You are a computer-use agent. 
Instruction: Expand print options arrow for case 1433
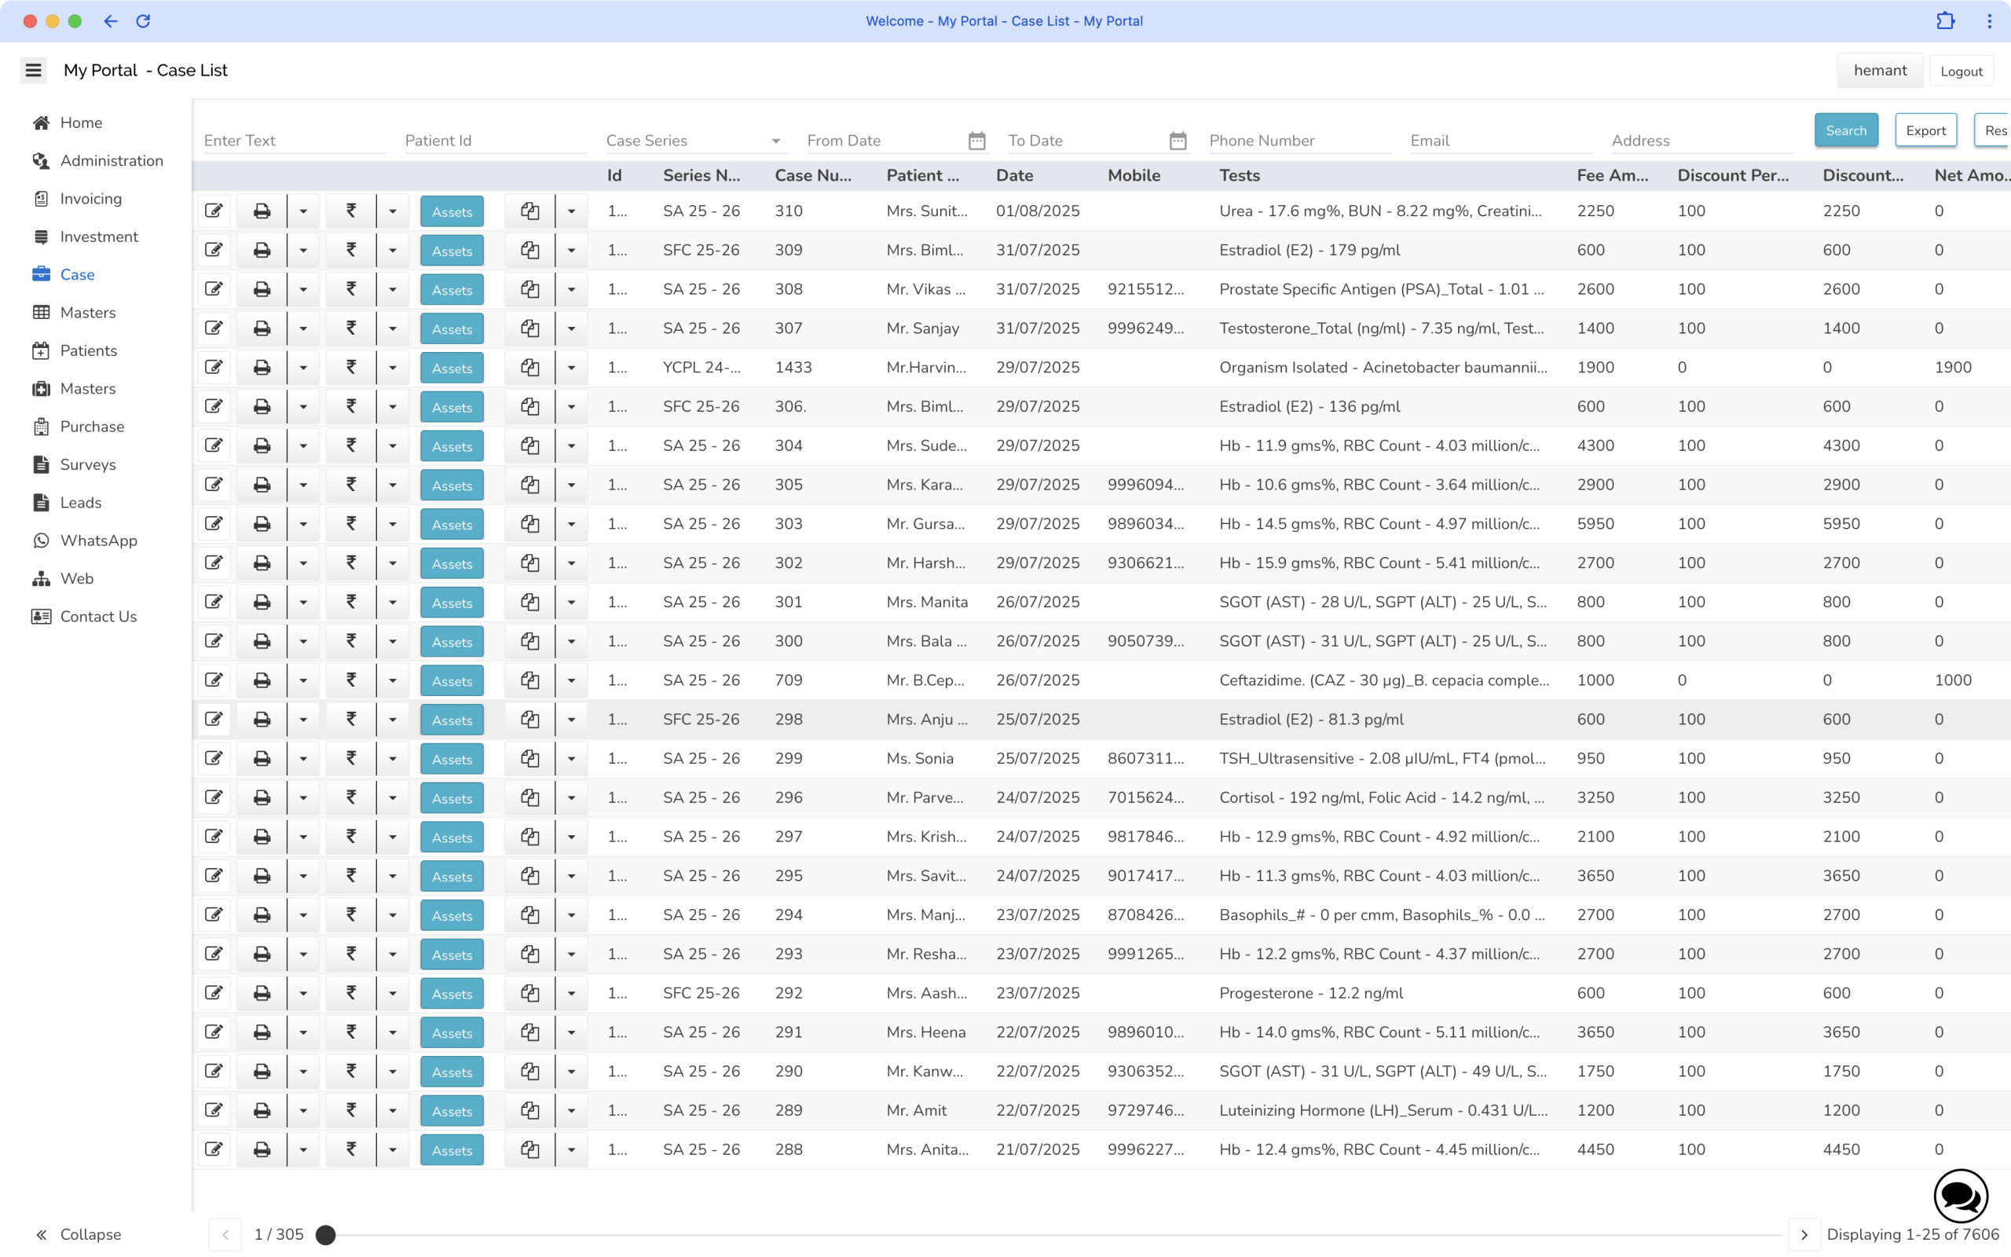[303, 368]
